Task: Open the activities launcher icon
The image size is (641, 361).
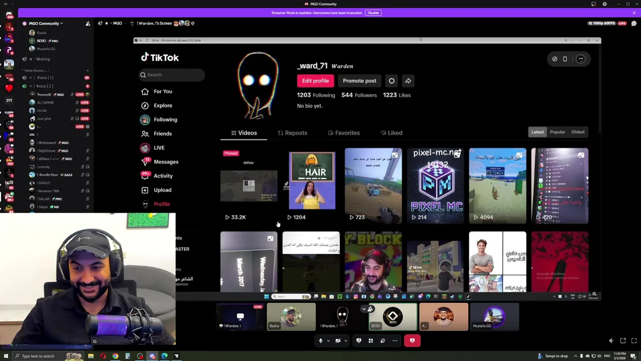Action: pyautogui.click(x=371, y=340)
